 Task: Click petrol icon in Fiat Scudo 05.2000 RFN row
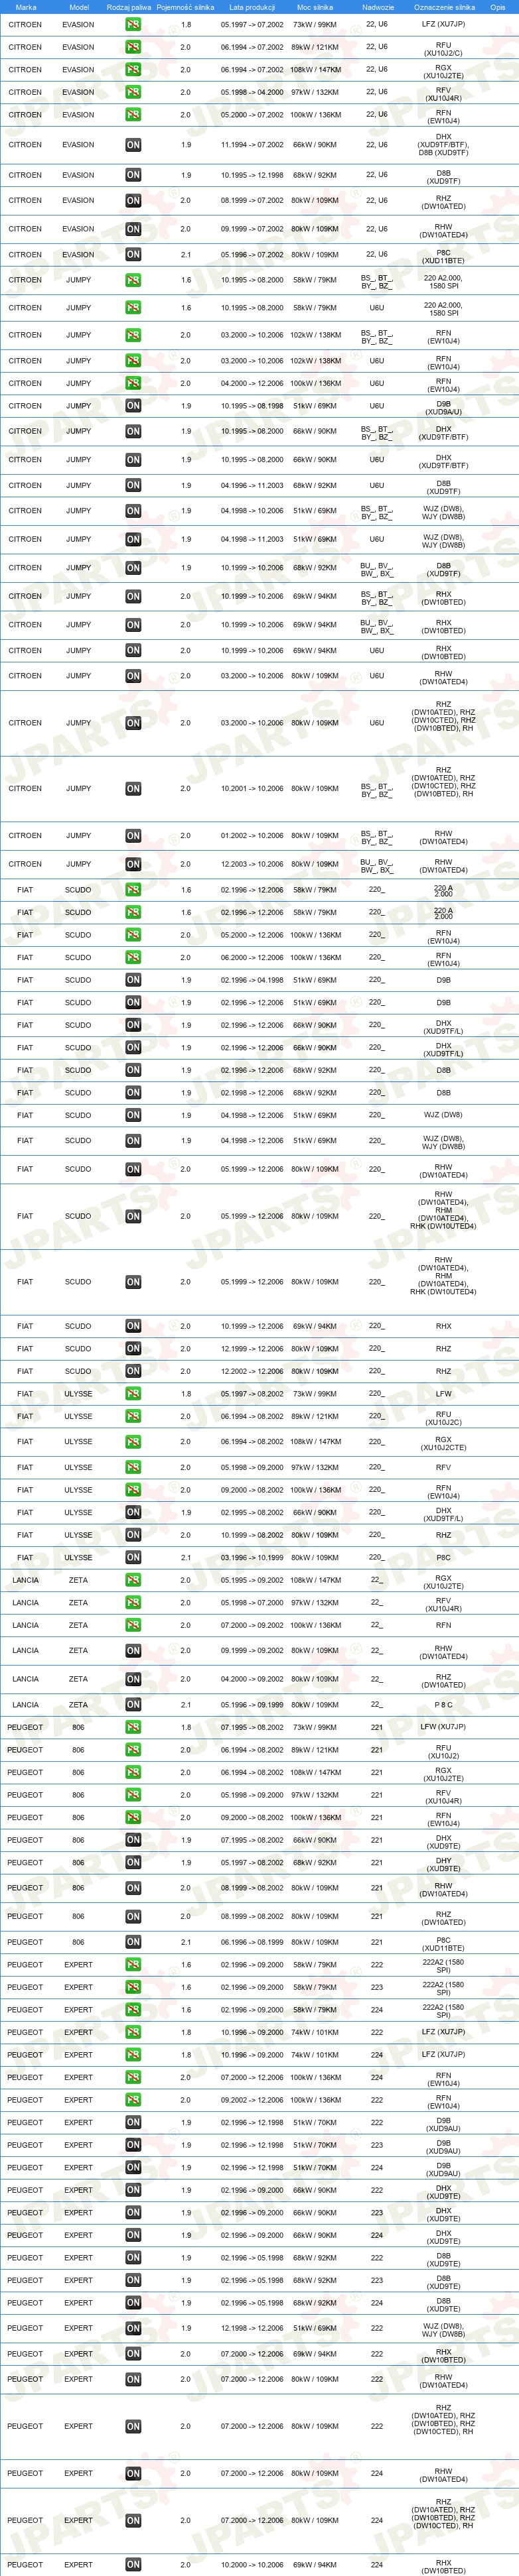coord(133,935)
